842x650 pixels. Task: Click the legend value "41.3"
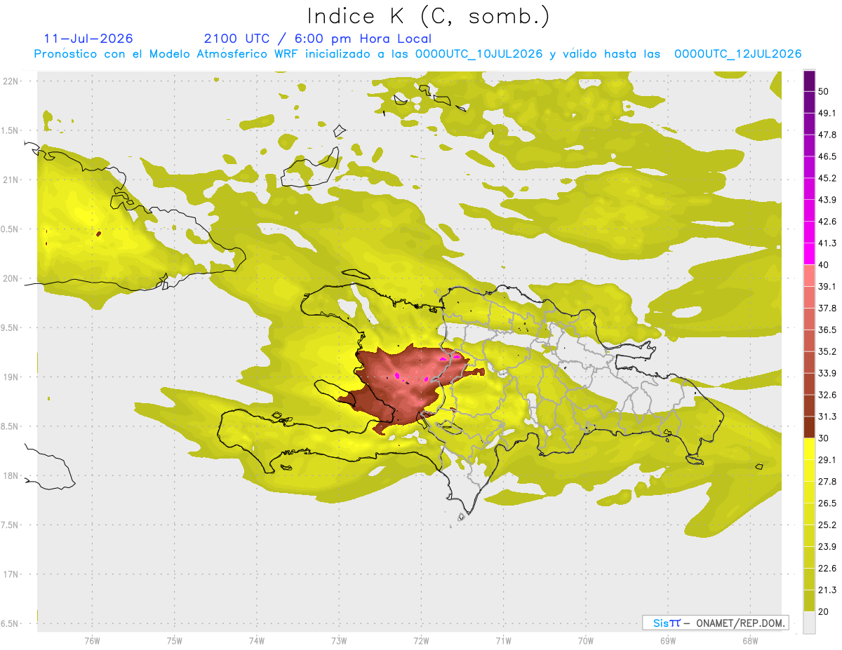(x=828, y=243)
